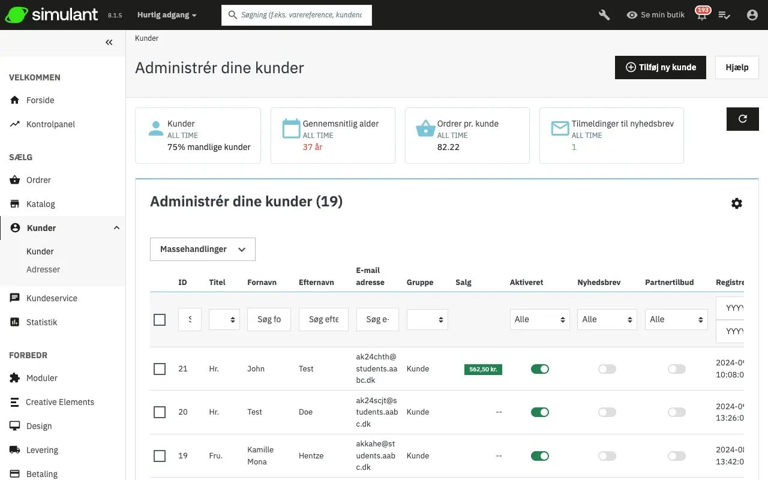Screen dimensions: 768x480
Task: Open the Massehandlinger dropdown
Action: point(202,249)
